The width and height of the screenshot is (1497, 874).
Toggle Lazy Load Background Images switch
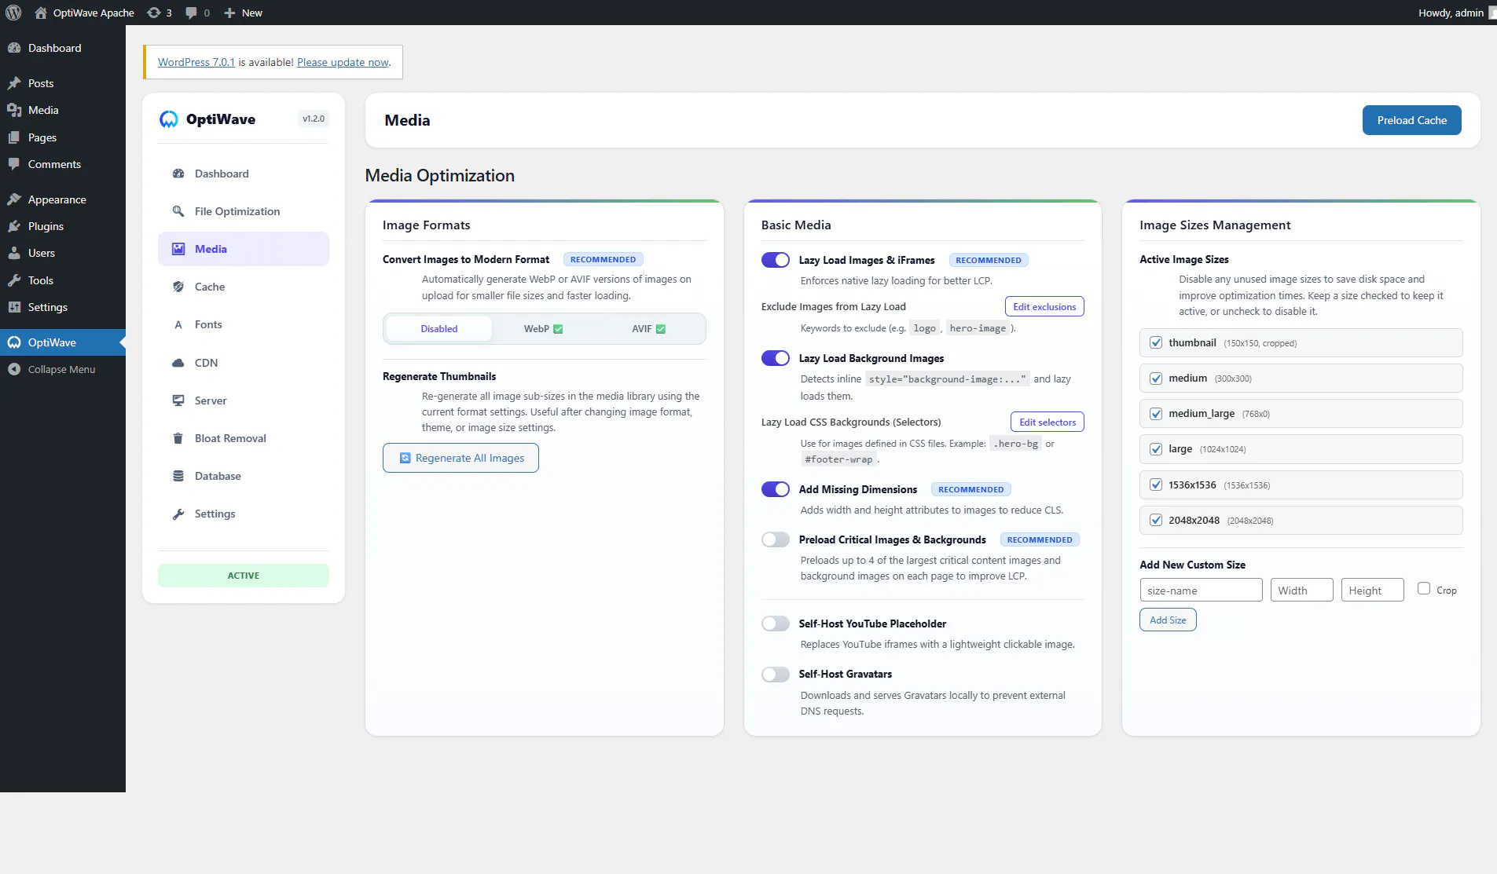pos(776,358)
